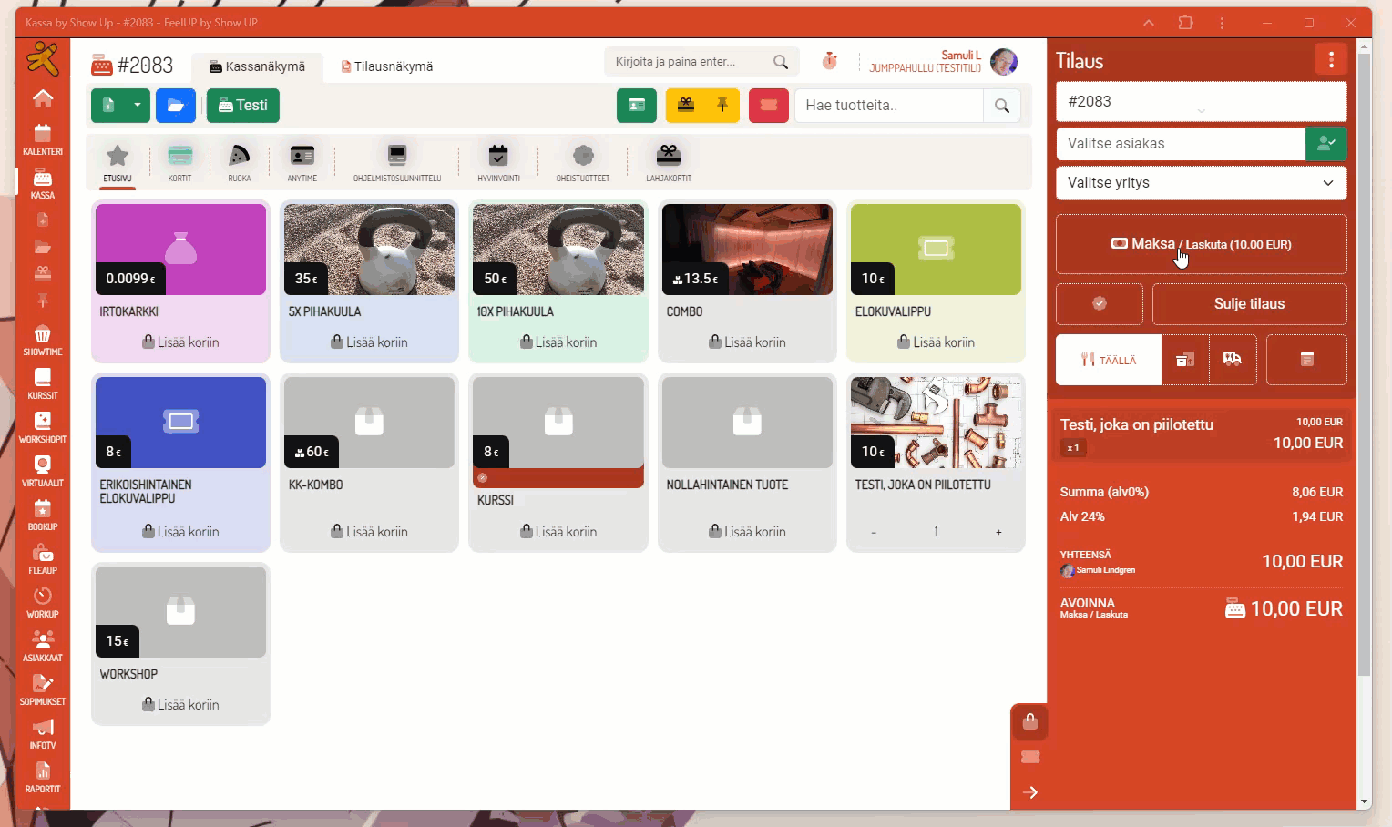Viewport: 1392px width, 827px height.
Task: Click the Sulje tilaus button
Action: pyautogui.click(x=1249, y=304)
